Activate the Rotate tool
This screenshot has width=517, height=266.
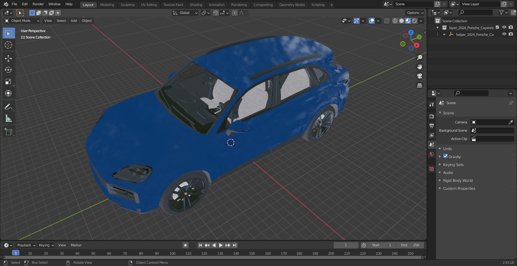[8, 70]
